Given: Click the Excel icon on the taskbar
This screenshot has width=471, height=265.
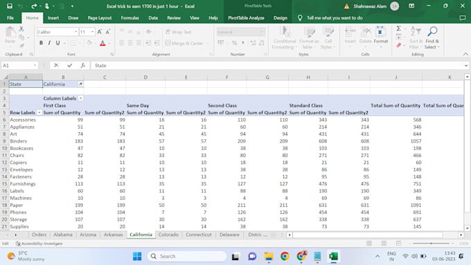Looking at the screenshot, I should coord(333,256).
